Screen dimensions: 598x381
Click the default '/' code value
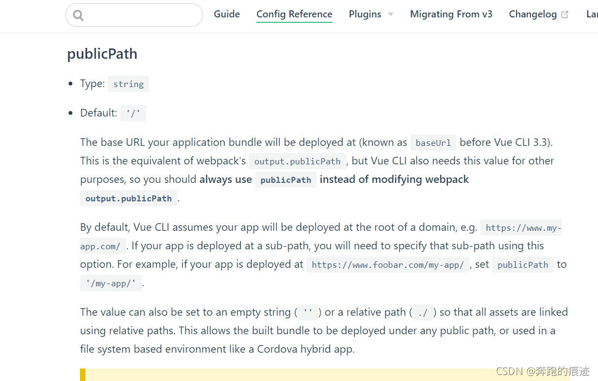[x=133, y=113]
